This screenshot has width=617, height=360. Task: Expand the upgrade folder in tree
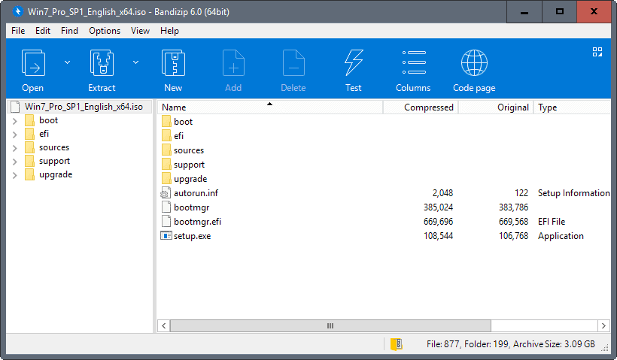15,175
